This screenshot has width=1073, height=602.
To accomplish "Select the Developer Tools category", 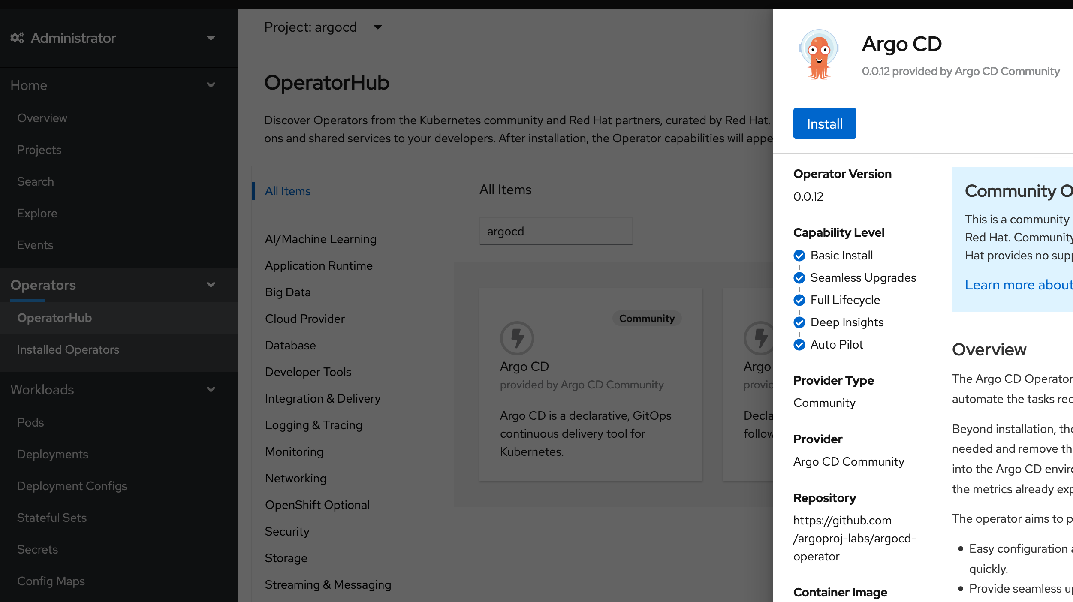I will [308, 372].
